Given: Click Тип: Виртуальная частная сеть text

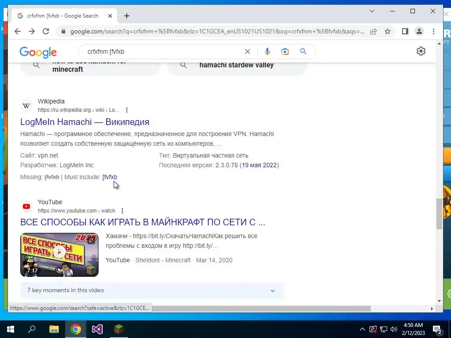Looking at the screenshot, I should 203,155.
